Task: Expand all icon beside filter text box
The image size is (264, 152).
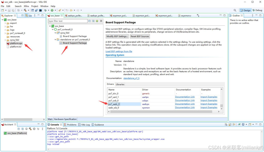Action: pyautogui.click(x=93, y=21)
